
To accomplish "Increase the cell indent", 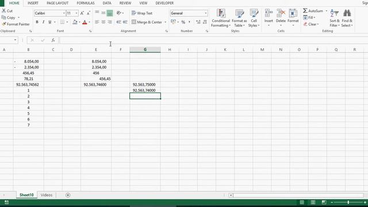I will 125,22.
